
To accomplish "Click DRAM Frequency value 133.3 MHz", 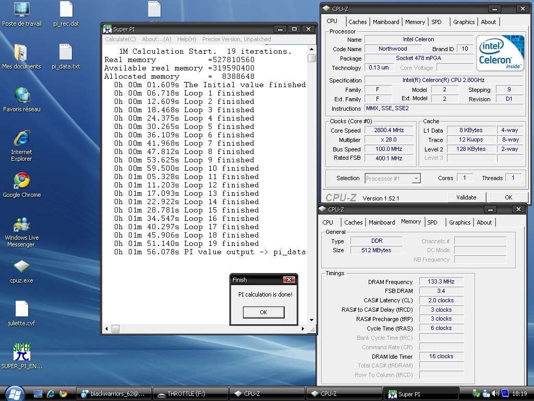I will pyautogui.click(x=441, y=281).
